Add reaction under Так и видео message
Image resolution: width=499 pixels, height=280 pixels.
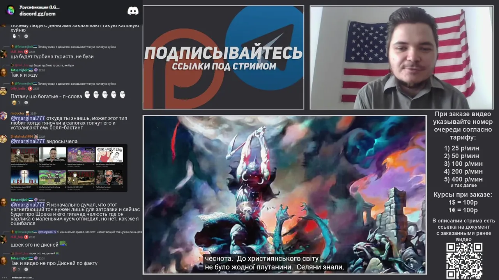[x=26, y=269]
